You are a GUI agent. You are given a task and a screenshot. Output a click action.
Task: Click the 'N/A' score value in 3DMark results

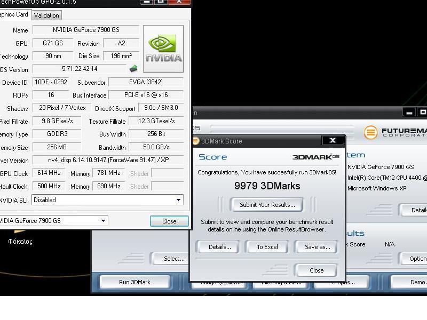click(x=390, y=244)
